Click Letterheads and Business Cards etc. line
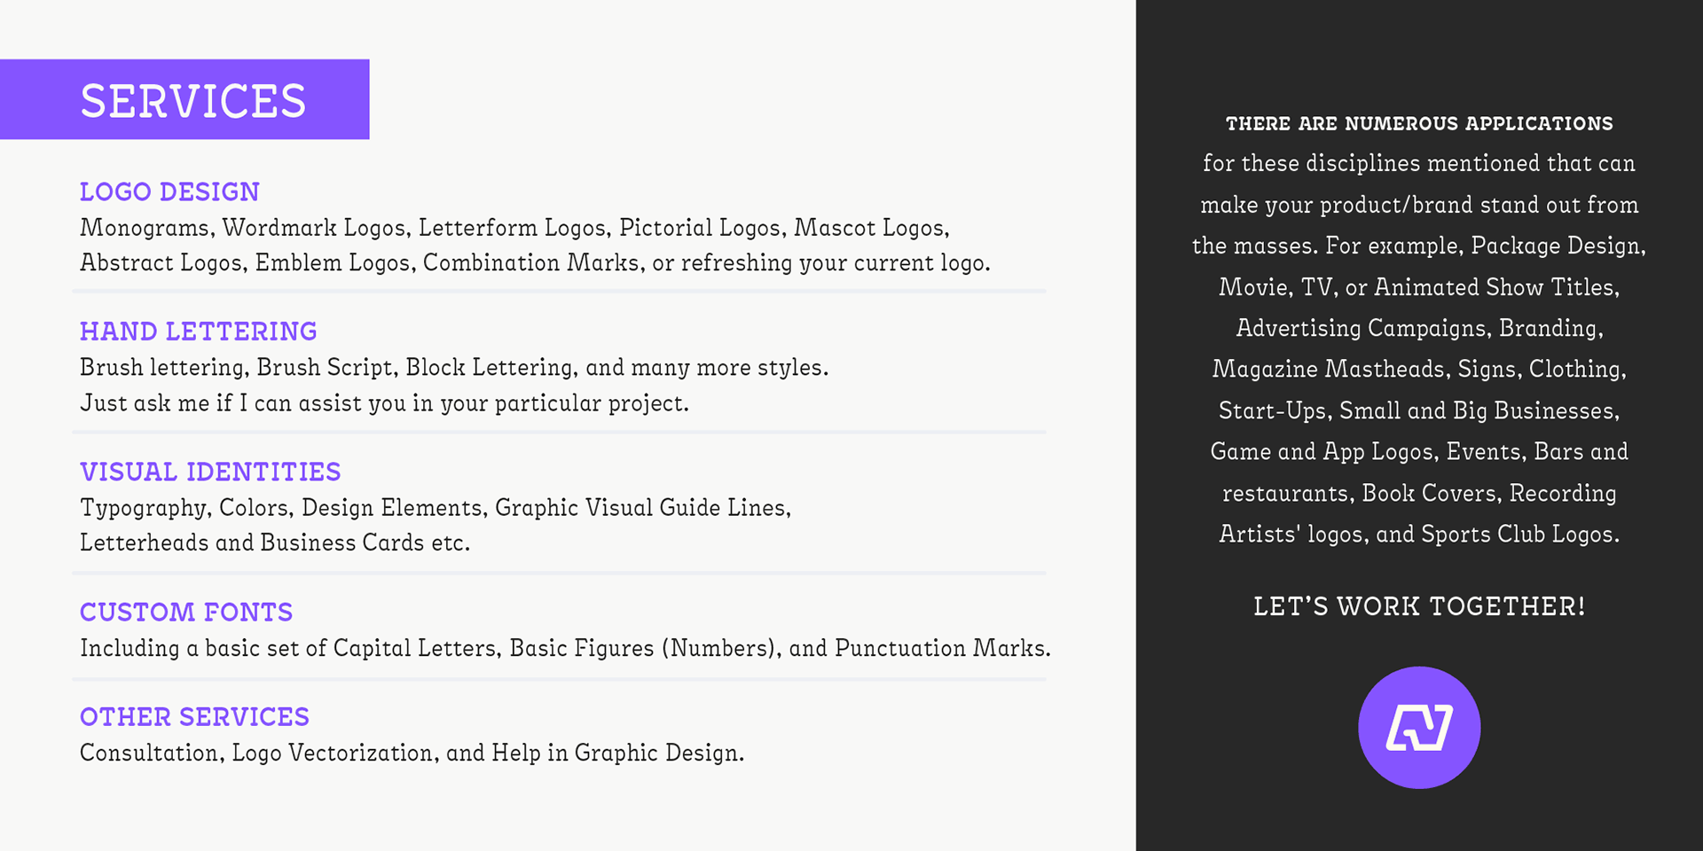 pyautogui.click(x=275, y=543)
